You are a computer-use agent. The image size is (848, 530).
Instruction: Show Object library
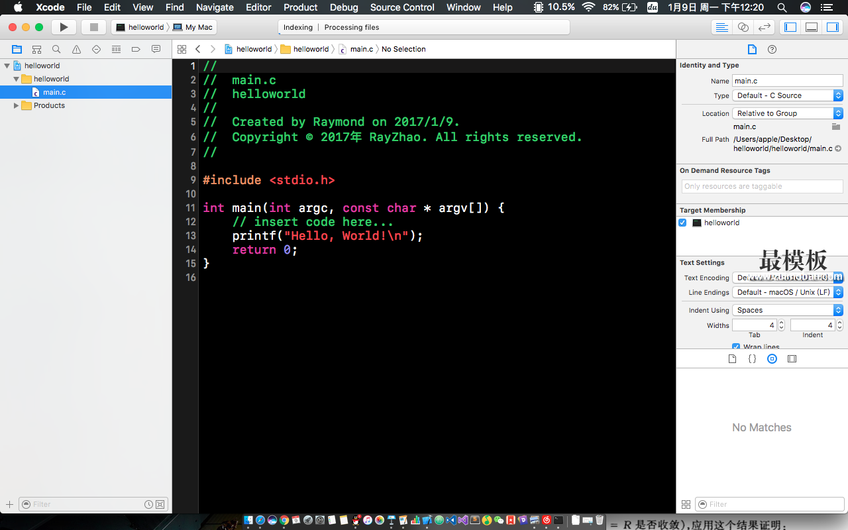coord(772,358)
